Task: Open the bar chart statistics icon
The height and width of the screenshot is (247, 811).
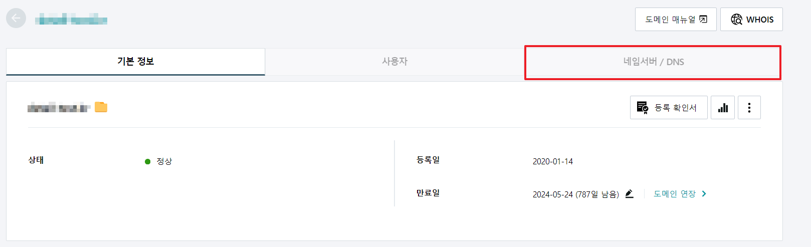Action: pos(723,108)
